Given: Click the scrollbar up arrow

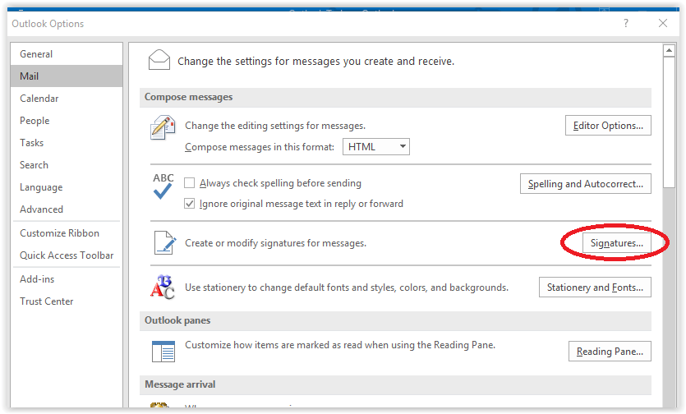Looking at the screenshot, I should click(669, 52).
